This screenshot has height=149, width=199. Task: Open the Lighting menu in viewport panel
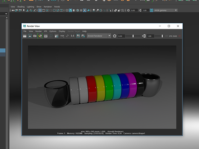(30, 7)
